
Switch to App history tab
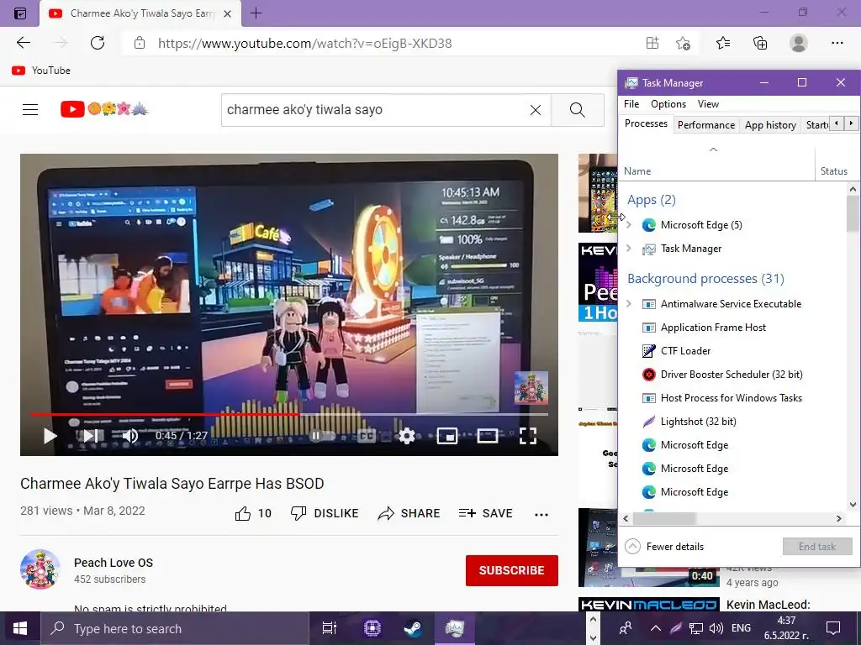click(770, 124)
